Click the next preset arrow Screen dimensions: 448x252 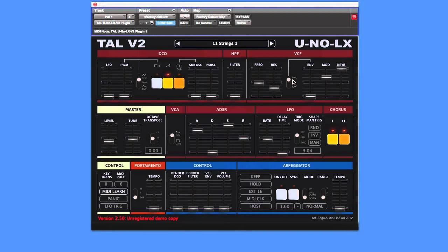(272, 43)
